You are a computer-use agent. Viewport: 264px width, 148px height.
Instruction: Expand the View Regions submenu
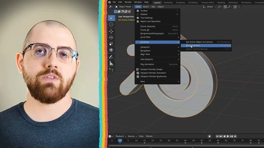[158, 59]
